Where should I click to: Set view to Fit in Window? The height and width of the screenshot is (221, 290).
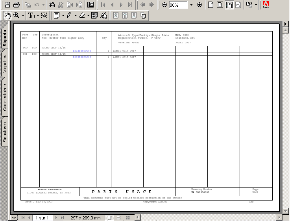click(220, 5)
